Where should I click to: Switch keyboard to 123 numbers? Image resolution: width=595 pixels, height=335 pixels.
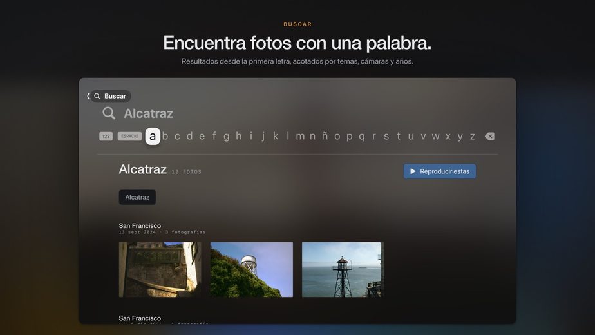click(x=106, y=136)
